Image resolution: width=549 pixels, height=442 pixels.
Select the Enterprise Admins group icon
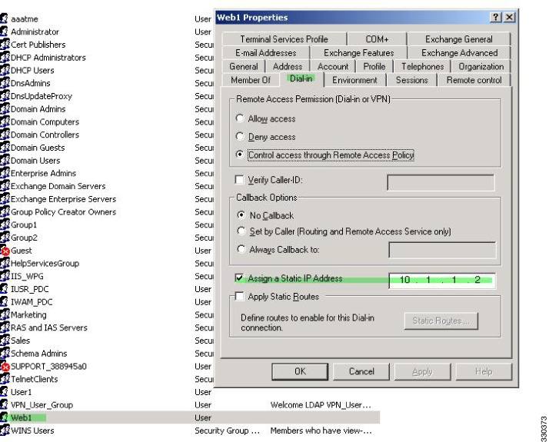(5, 173)
